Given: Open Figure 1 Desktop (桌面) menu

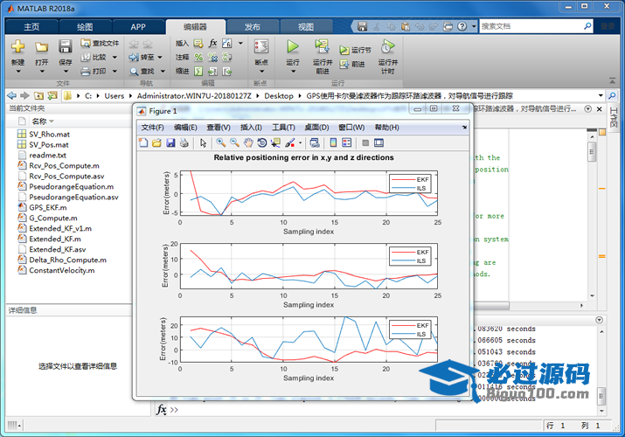Looking at the screenshot, I should 316,128.
